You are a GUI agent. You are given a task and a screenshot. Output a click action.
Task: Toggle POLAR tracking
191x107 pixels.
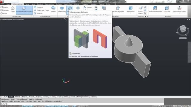point(47,106)
